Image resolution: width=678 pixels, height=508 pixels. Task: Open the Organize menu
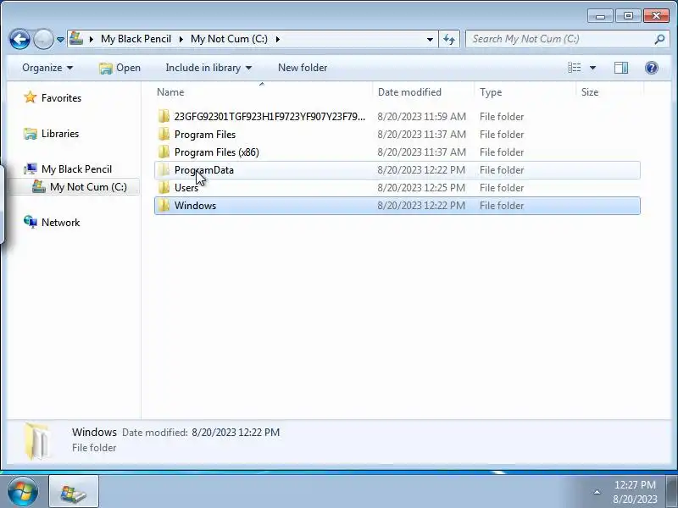tap(47, 68)
